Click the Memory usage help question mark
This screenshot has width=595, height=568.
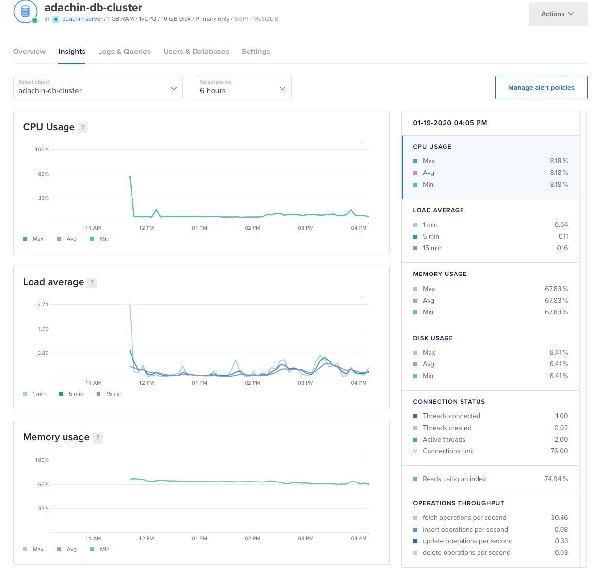pyautogui.click(x=98, y=438)
